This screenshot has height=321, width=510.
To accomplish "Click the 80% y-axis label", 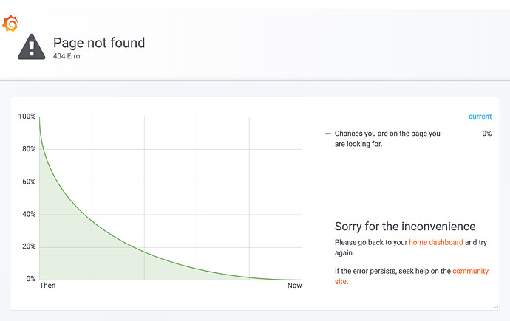I will pos(28,149).
